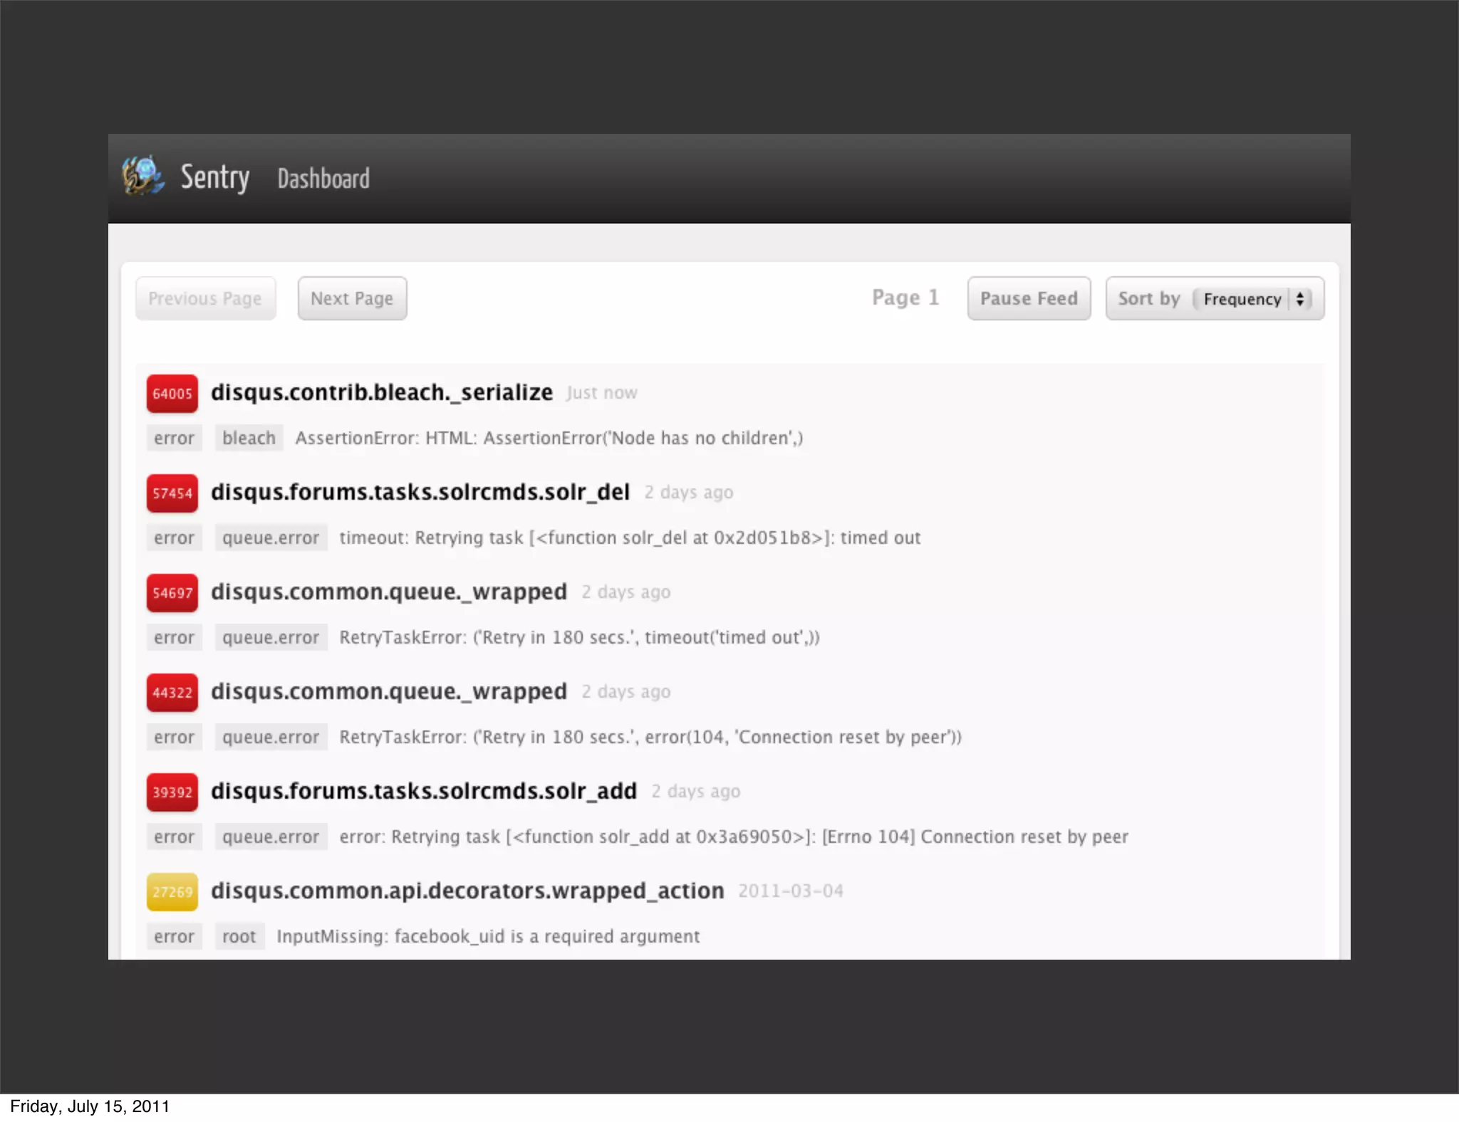1459x1122 pixels.
Task: Click the bleach logger tag
Action: click(x=249, y=438)
